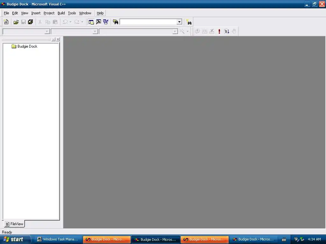This screenshot has height=244, width=326.
Task: Click the WizardBar actions wand icon
Action: tap(182, 31)
